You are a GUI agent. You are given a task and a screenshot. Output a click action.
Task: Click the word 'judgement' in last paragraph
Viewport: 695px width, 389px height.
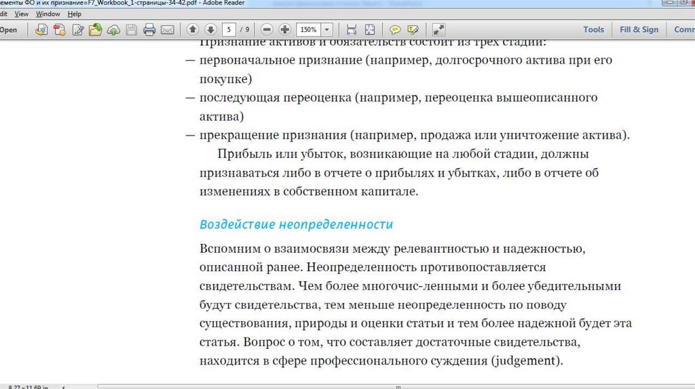pyautogui.click(x=525, y=361)
